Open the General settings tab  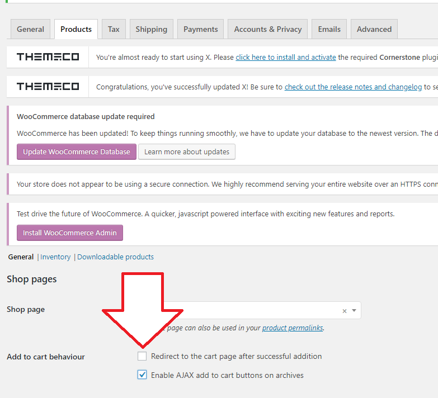click(30, 29)
